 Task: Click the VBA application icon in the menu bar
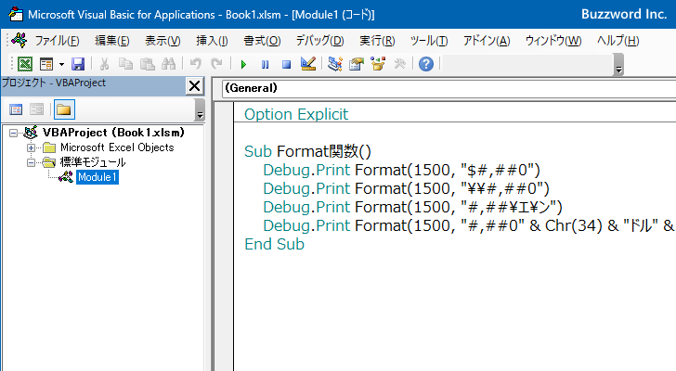coord(19,40)
